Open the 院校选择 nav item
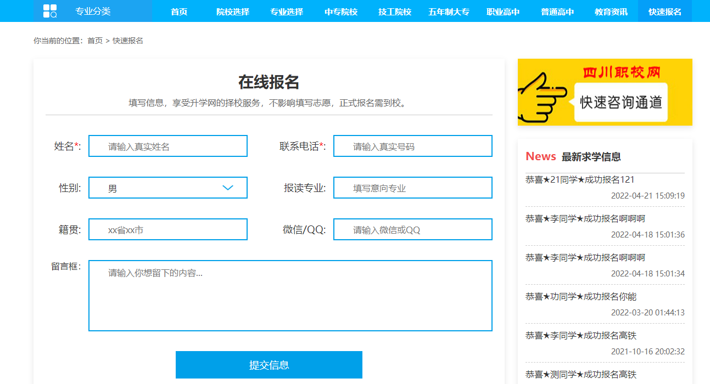The height and width of the screenshot is (384, 710). pos(233,12)
